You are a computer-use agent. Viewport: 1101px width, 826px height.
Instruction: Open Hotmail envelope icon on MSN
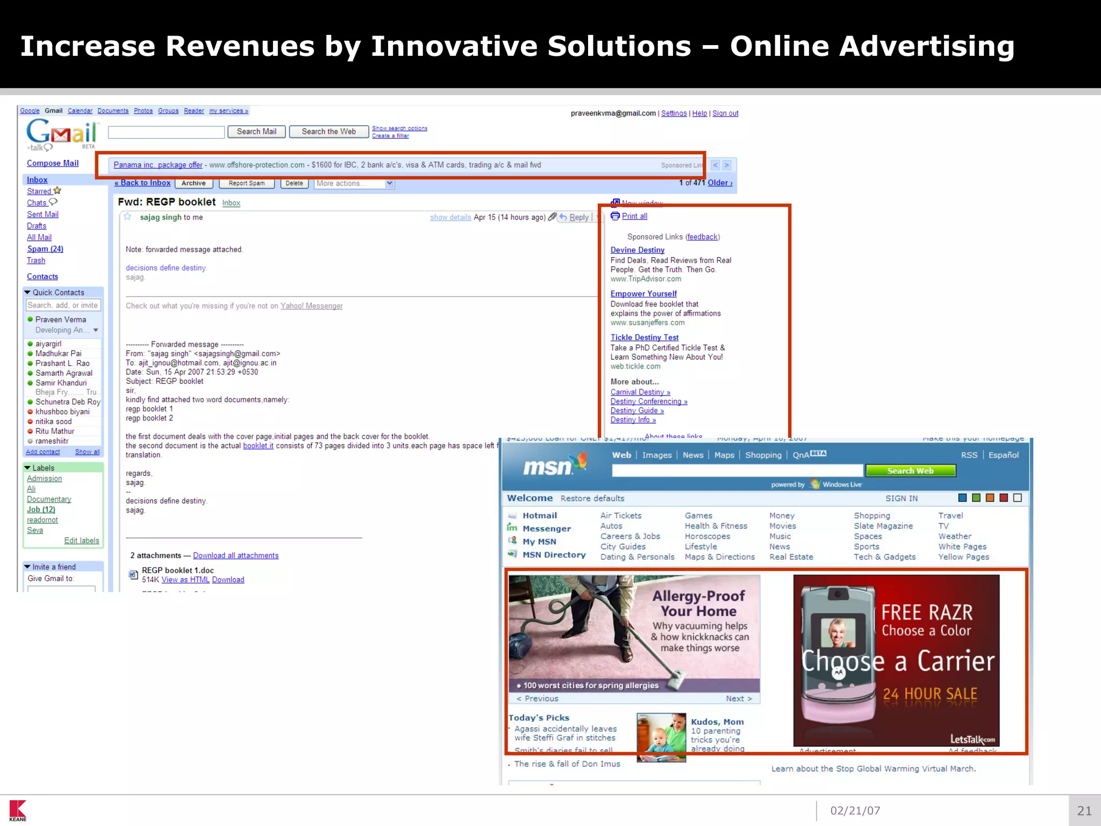[512, 515]
